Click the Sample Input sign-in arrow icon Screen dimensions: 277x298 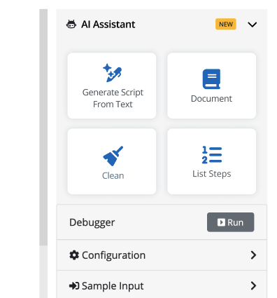click(74, 286)
